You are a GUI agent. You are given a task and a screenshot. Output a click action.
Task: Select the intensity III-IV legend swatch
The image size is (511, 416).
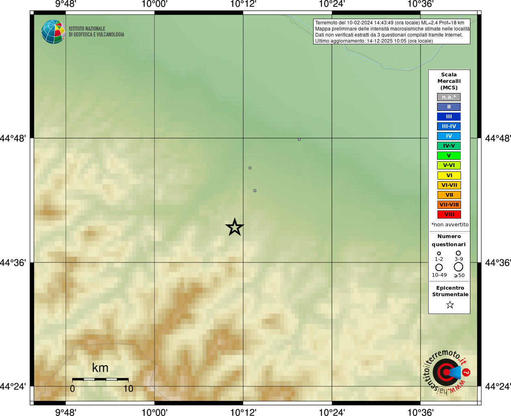(449, 126)
